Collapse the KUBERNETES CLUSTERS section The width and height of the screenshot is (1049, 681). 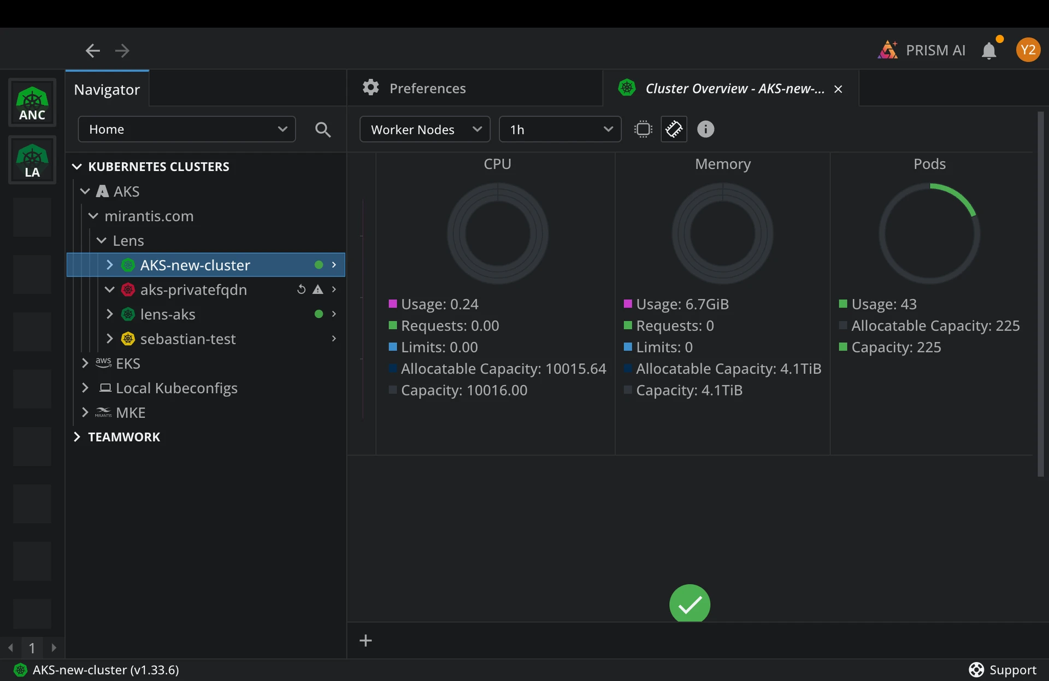[77, 167]
